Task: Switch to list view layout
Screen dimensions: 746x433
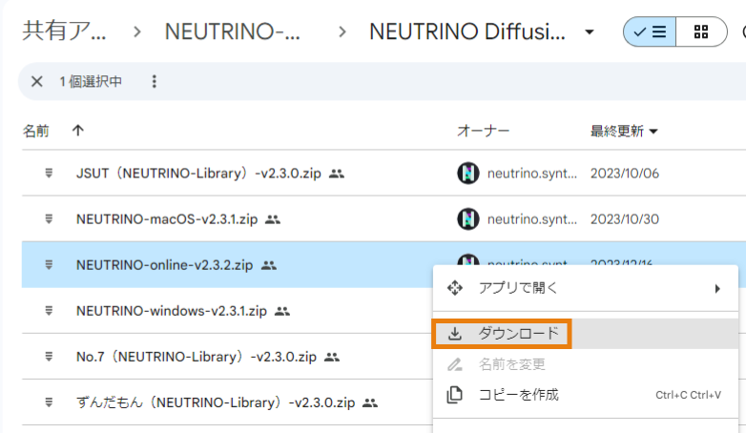Action: [650, 31]
